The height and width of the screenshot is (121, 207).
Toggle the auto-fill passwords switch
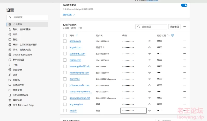[184, 5]
